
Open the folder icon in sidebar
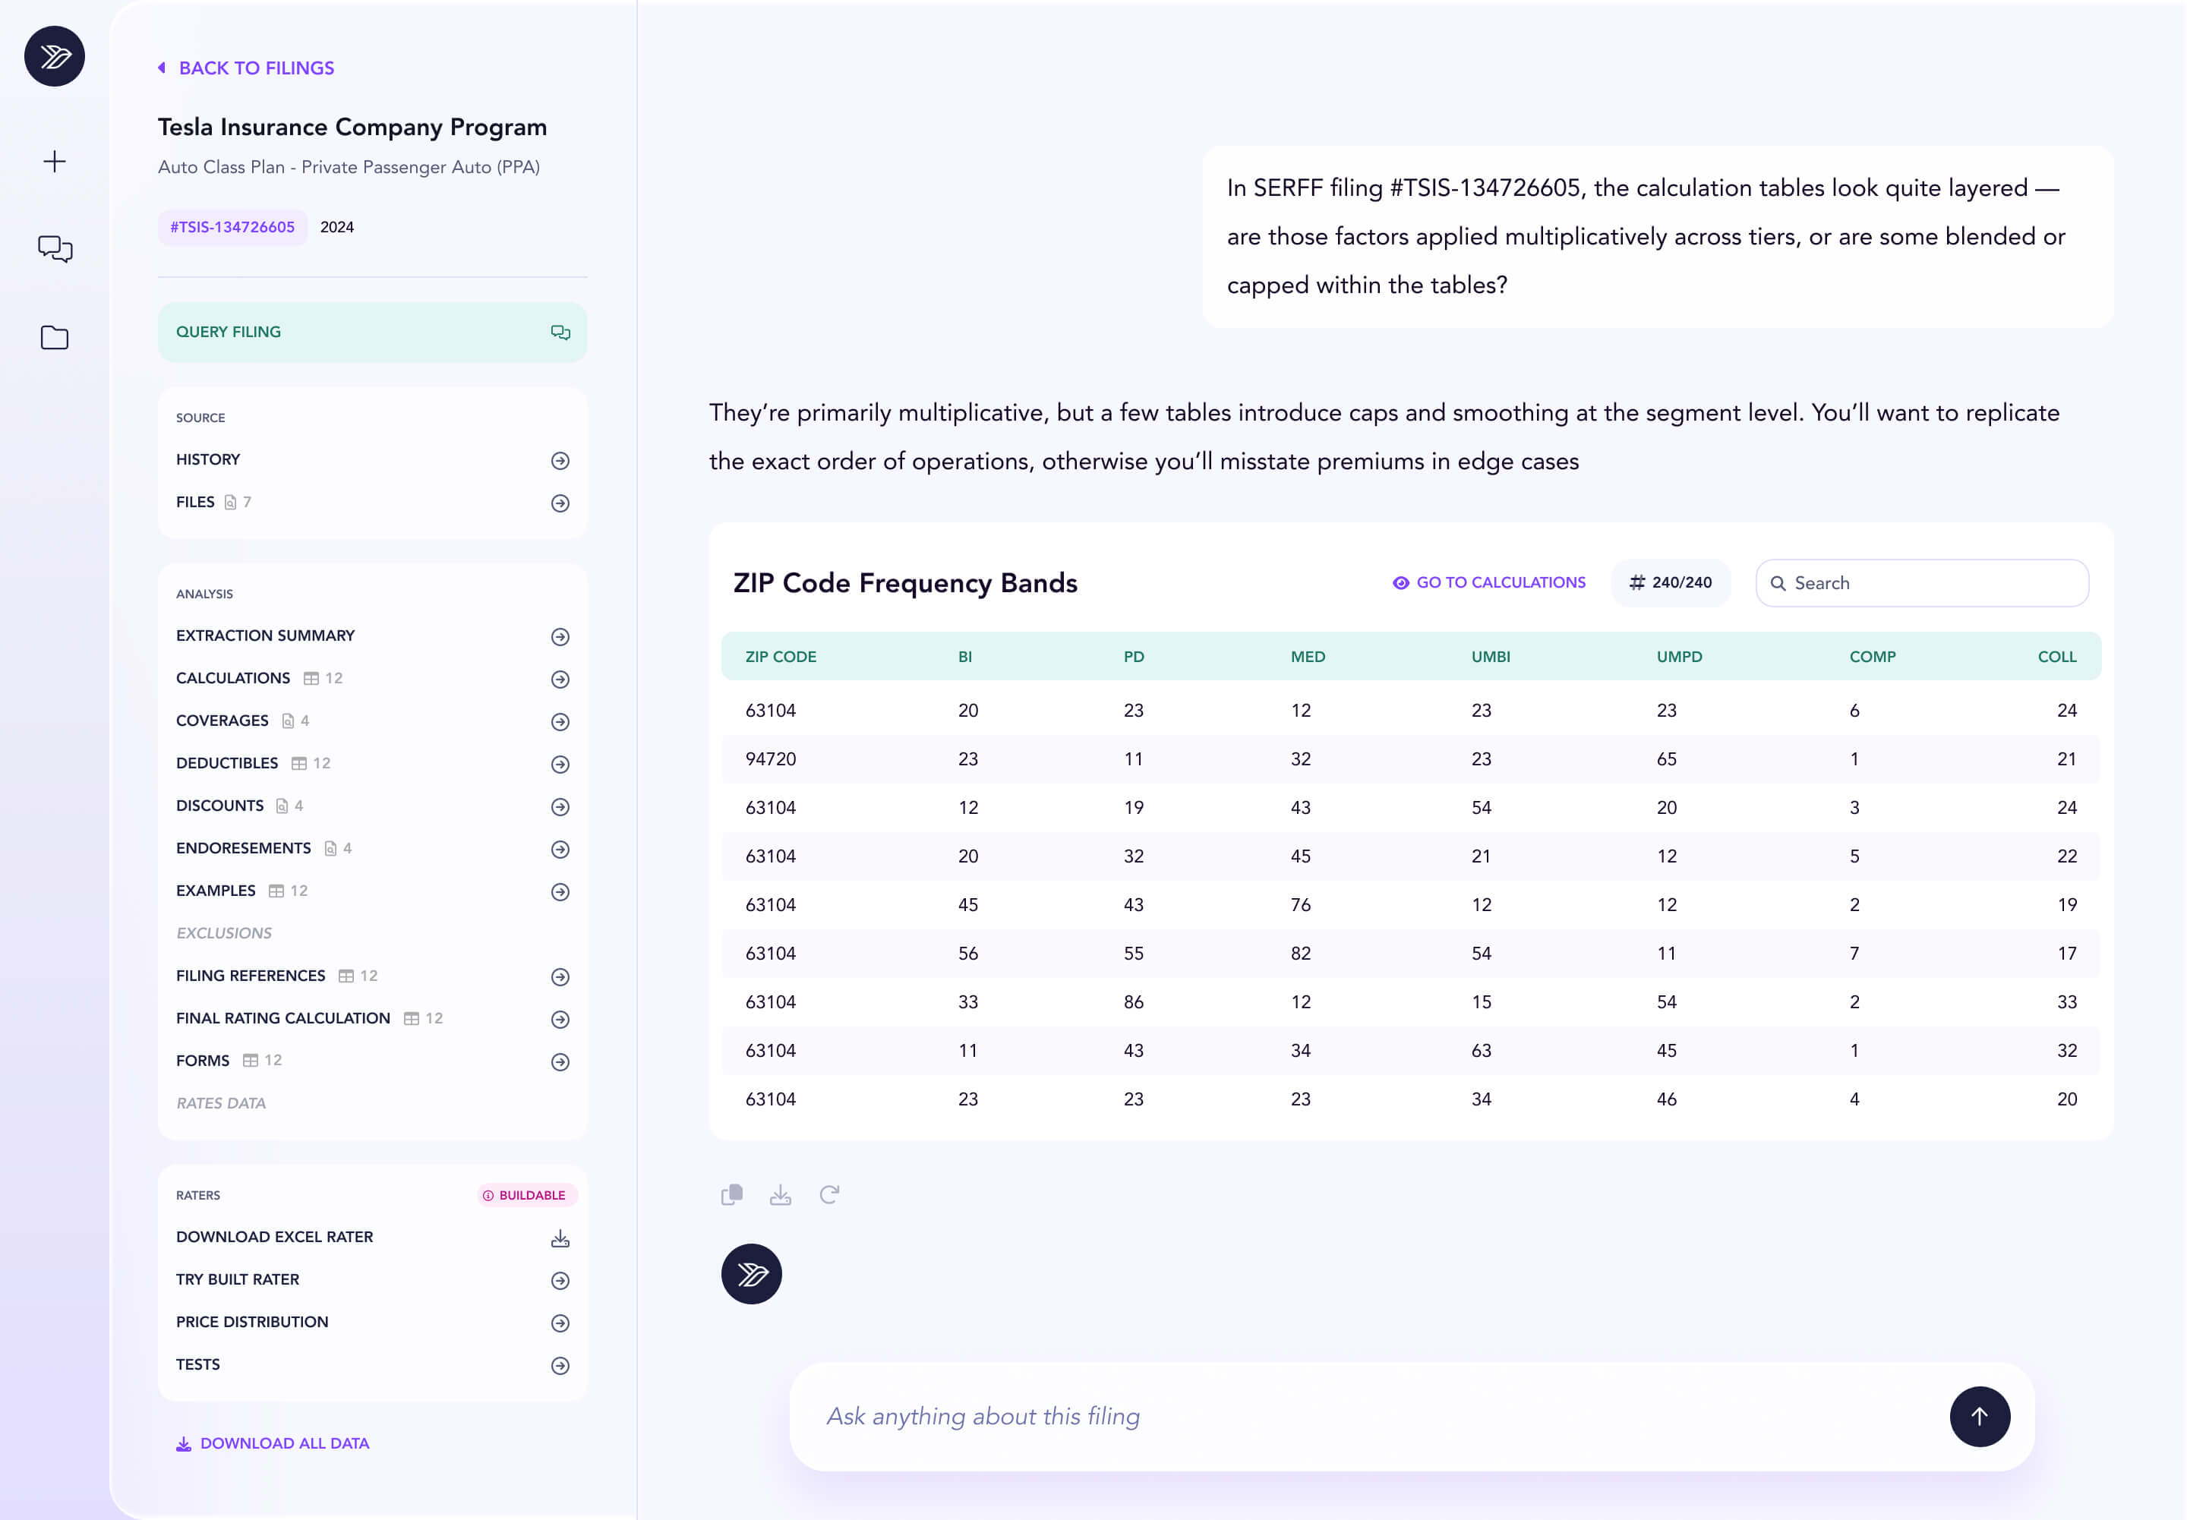coord(54,337)
